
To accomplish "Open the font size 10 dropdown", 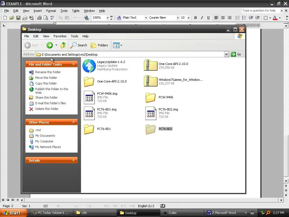I will [189, 18].
